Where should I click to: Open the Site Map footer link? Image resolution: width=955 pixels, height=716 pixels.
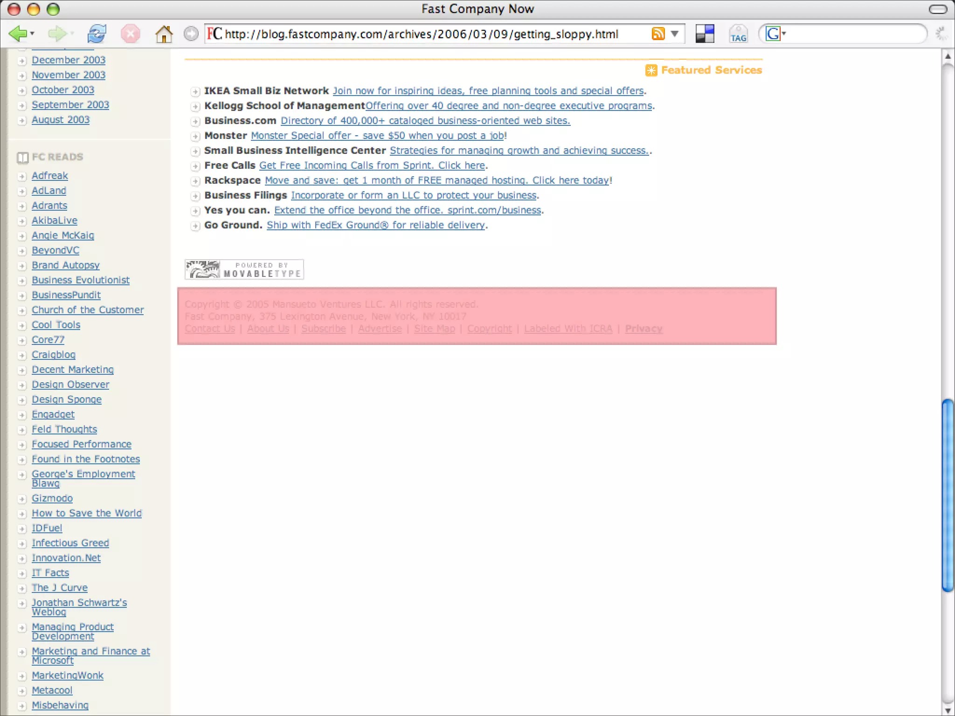(x=435, y=329)
